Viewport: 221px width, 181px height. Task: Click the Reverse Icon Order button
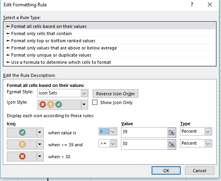115,94
